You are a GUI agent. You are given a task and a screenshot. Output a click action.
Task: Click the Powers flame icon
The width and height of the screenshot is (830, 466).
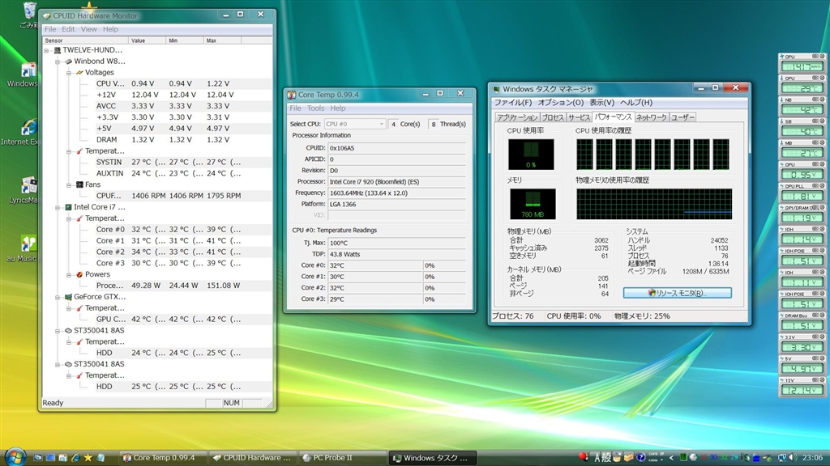(x=79, y=274)
